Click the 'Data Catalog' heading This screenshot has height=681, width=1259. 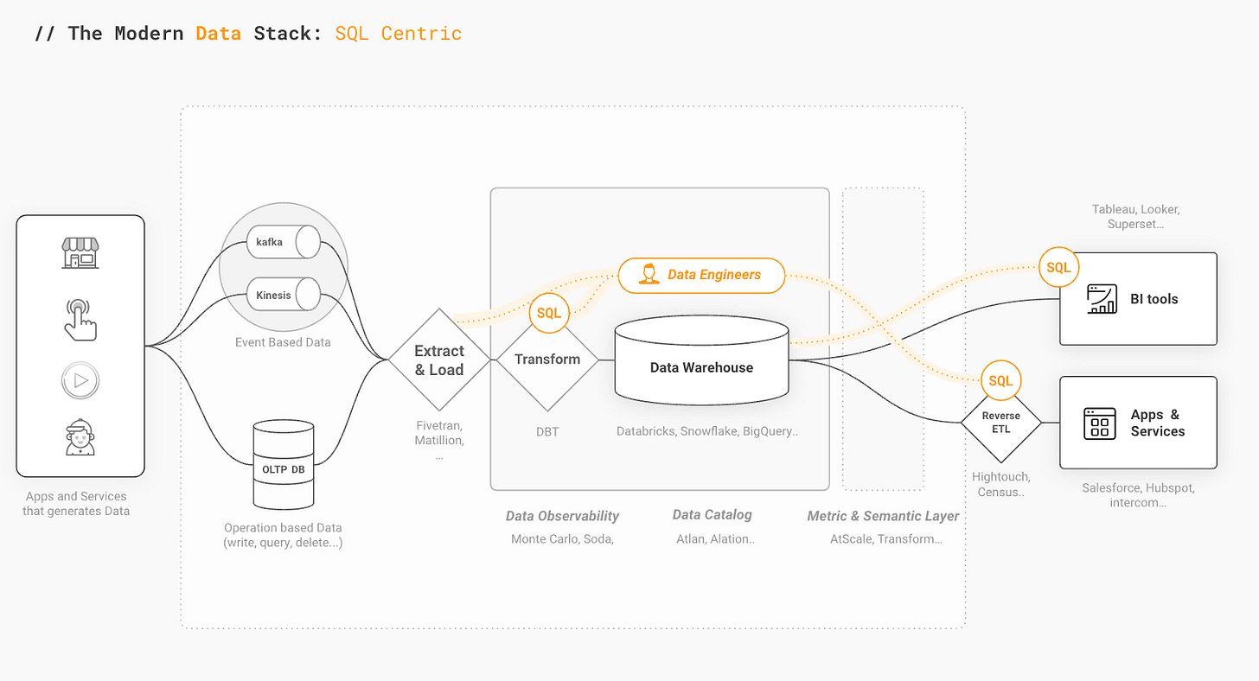tap(713, 514)
